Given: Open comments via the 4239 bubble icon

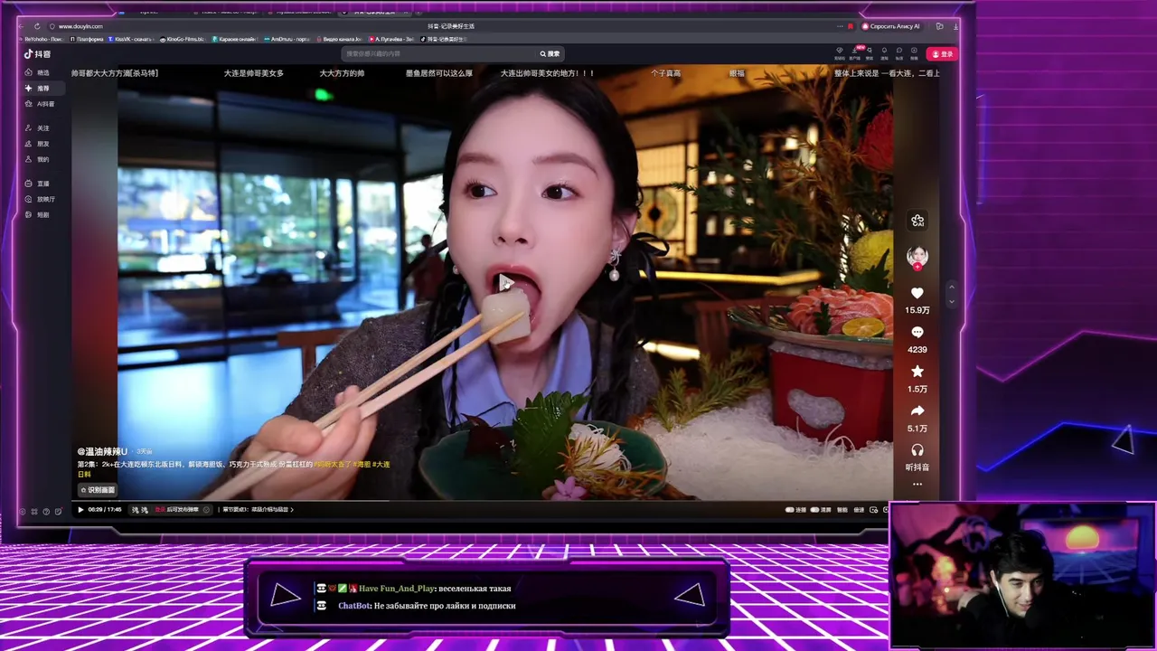Looking at the screenshot, I should pyautogui.click(x=917, y=333).
